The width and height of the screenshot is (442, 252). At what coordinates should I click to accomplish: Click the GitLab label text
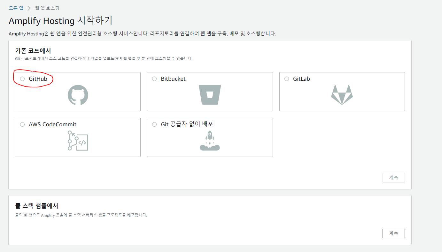point(301,79)
